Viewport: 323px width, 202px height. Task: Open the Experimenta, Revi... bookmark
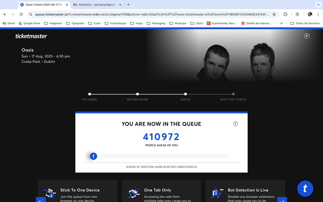pyautogui.click(x=222, y=23)
